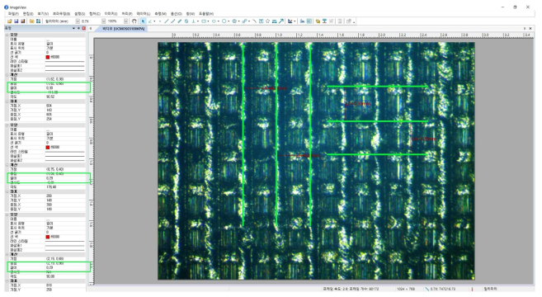This screenshot has width=542, height=297.
Task: Collapse the first 계산 section
Action: tap(7, 75)
